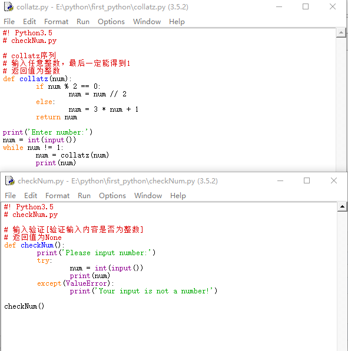Open Format menu in checkNum.py window
This screenshot has width=348, height=351.
point(57,196)
